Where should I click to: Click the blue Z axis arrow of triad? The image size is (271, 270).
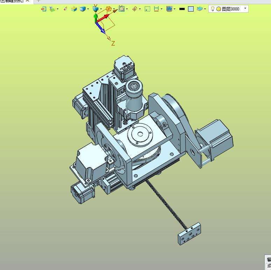pos(100,28)
